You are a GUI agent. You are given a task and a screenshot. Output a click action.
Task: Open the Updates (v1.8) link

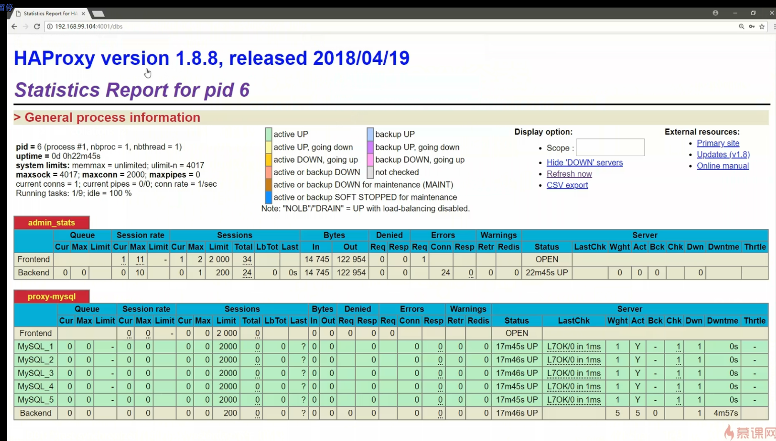pyautogui.click(x=723, y=155)
